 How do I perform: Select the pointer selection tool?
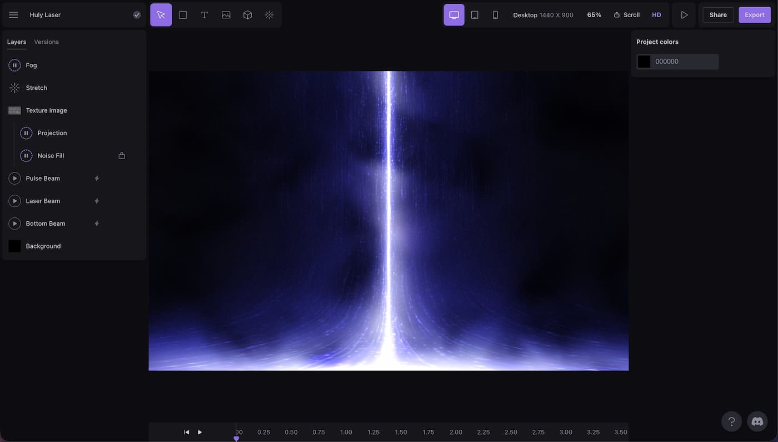coord(161,15)
